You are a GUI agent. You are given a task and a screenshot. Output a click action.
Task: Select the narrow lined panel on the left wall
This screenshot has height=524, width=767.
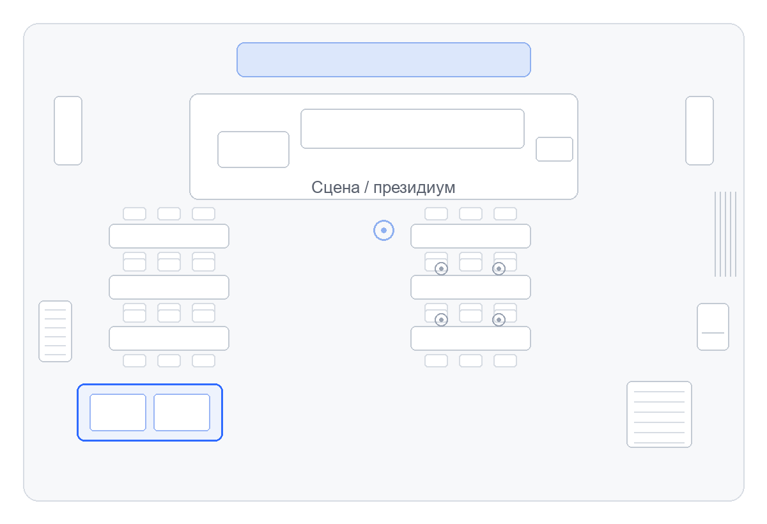(55, 331)
